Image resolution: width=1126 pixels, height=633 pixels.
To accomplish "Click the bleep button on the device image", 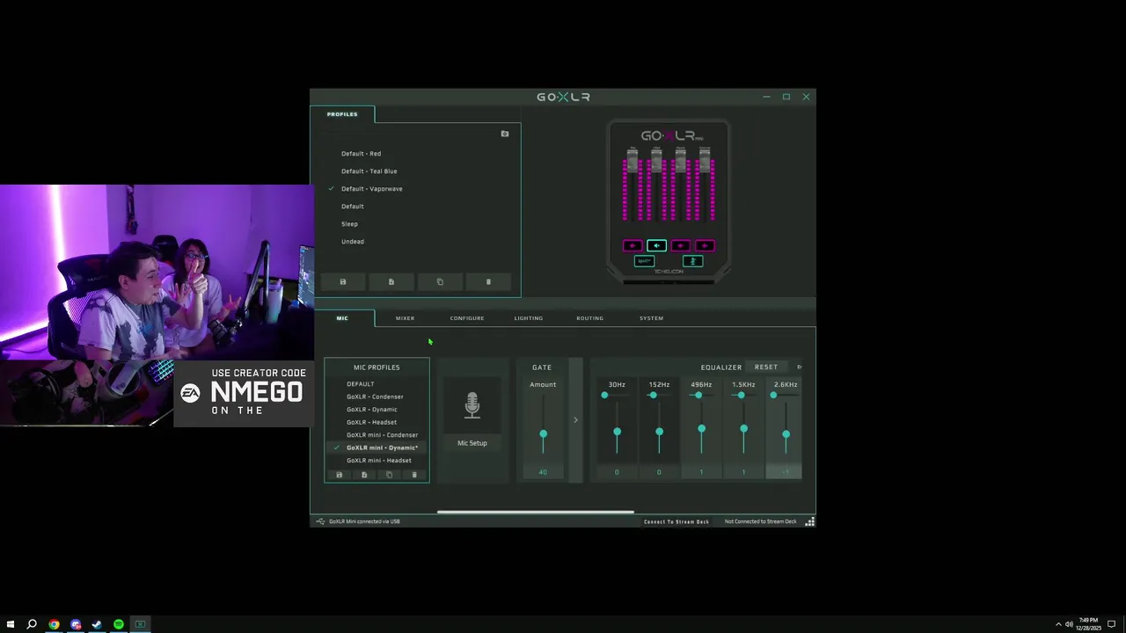I will [x=645, y=261].
